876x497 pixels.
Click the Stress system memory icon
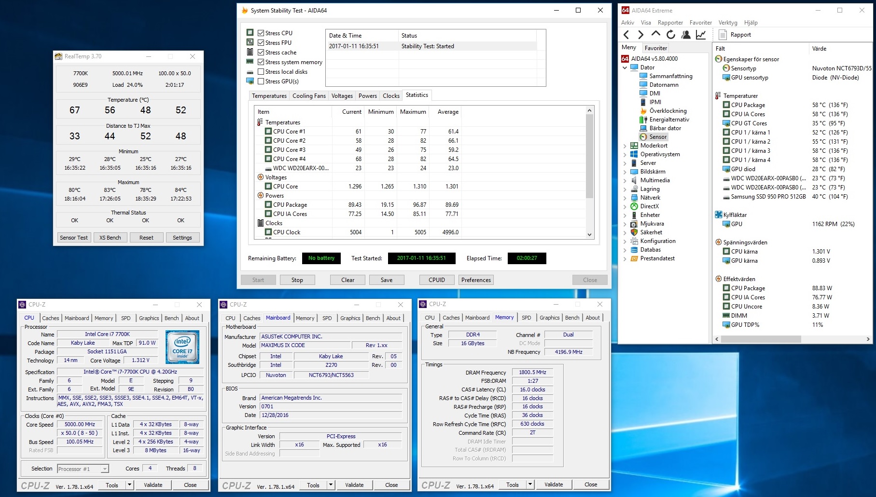[250, 62]
